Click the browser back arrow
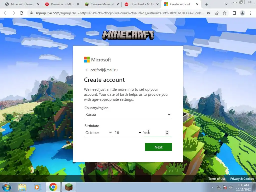 pos(5,13)
